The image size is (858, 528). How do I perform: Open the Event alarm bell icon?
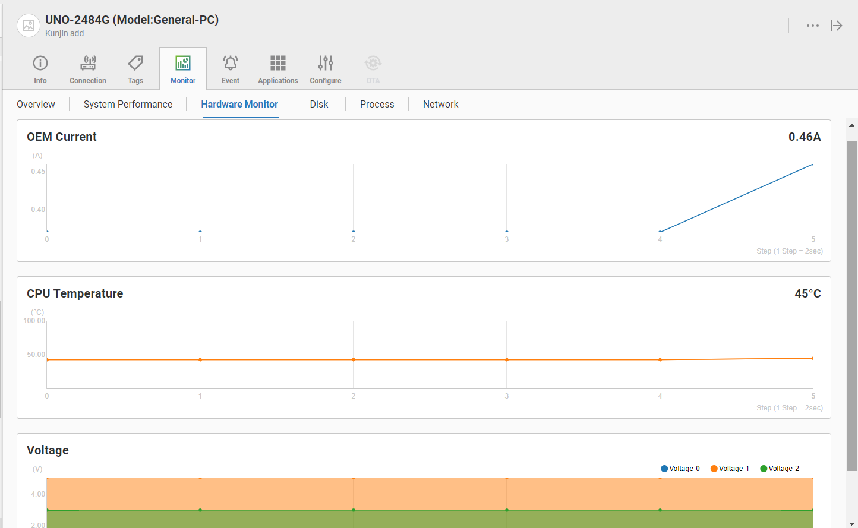pos(231,63)
